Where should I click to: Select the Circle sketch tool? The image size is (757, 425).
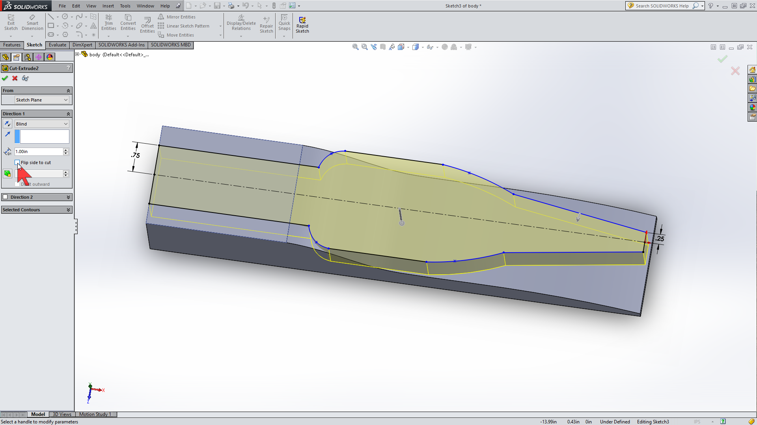(65, 17)
